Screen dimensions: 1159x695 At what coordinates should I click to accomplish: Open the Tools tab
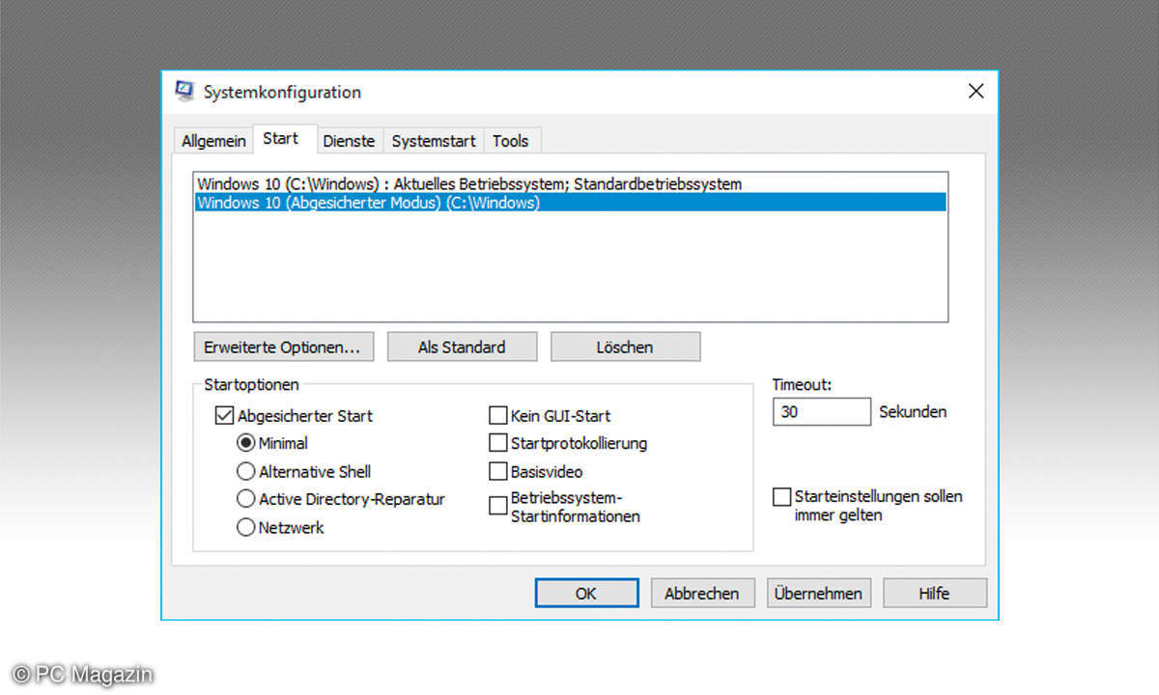[511, 141]
